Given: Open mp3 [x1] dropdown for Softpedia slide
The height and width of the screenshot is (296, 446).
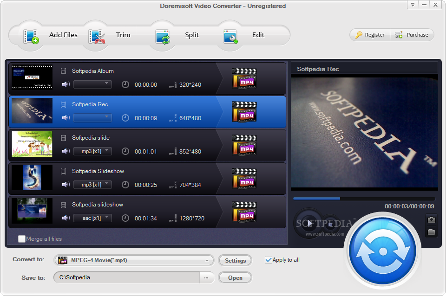Looking at the screenshot, I should [x=92, y=151].
